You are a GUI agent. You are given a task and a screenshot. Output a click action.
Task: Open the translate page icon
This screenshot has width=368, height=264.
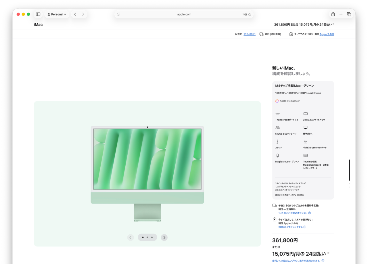point(245,14)
